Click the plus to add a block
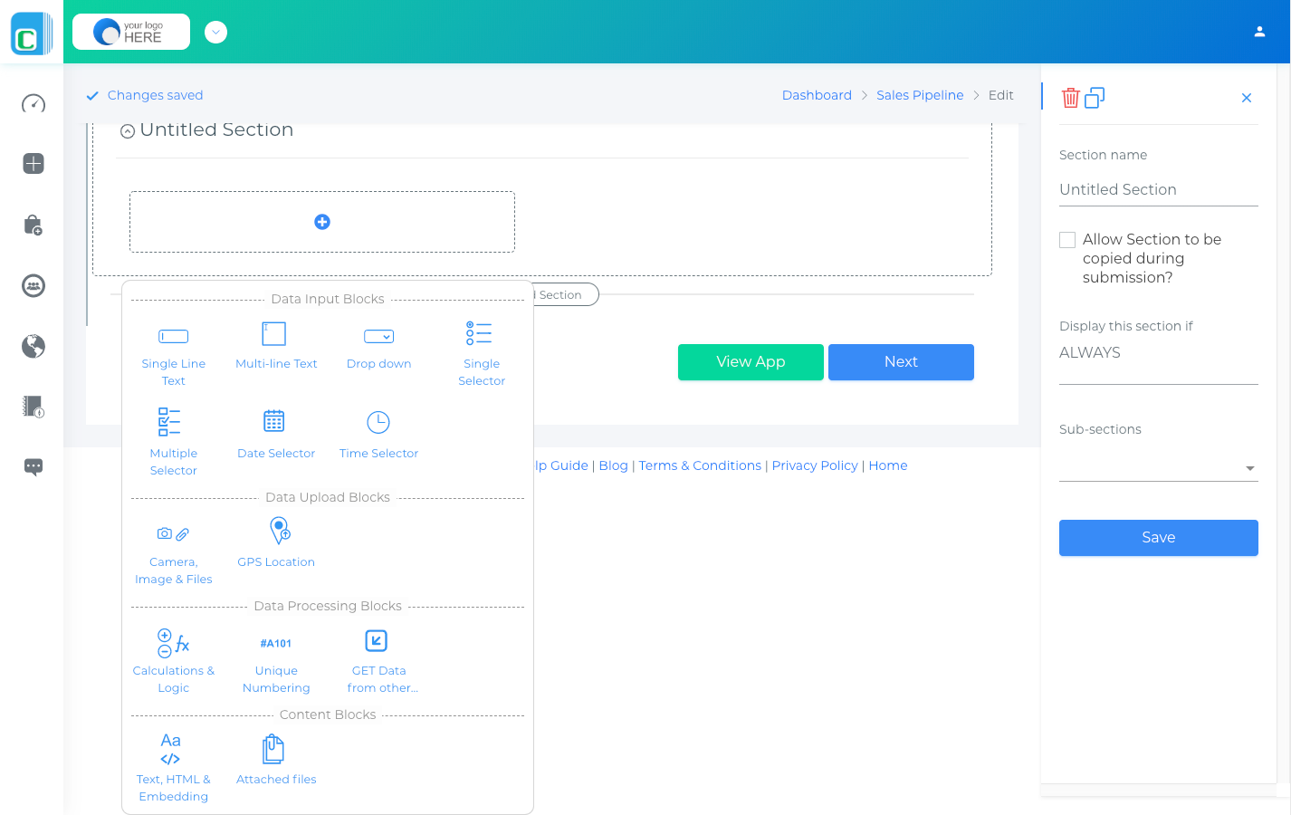1291x815 pixels. (x=322, y=222)
